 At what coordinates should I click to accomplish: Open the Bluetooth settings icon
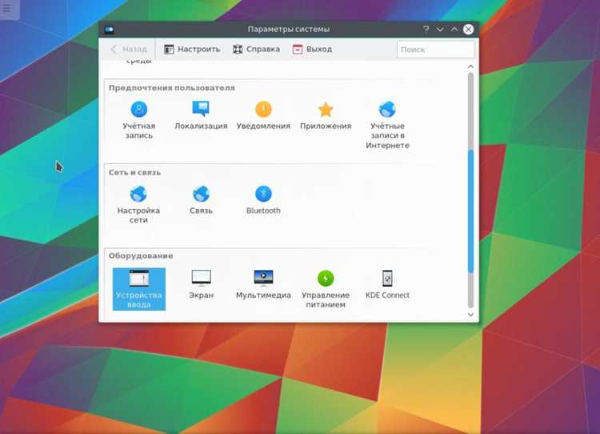point(263,200)
